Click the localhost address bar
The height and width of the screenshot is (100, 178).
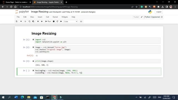coord(75,7)
